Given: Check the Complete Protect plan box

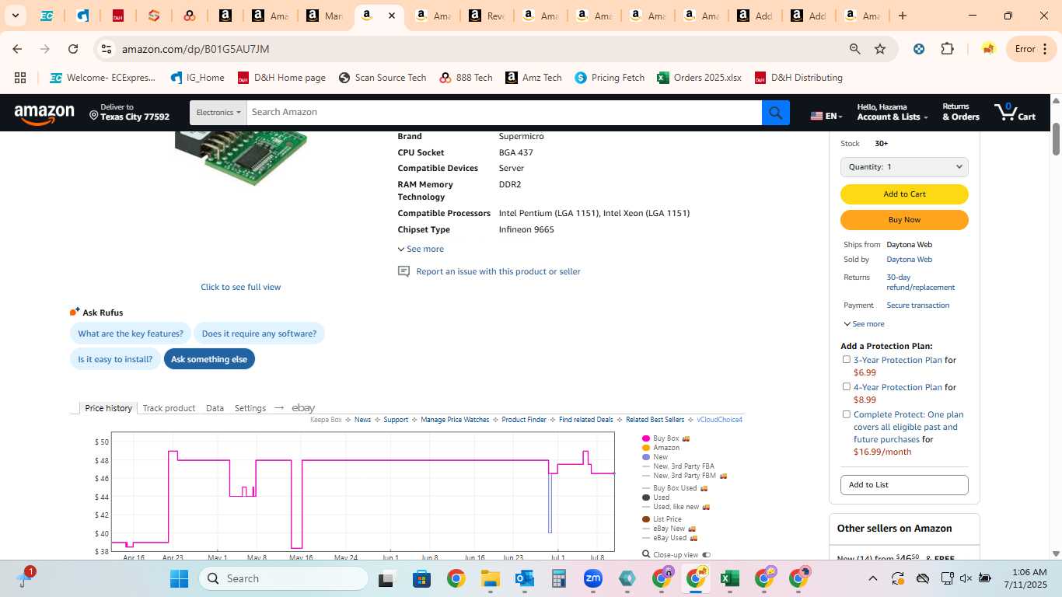Looking at the screenshot, I should pos(847,414).
